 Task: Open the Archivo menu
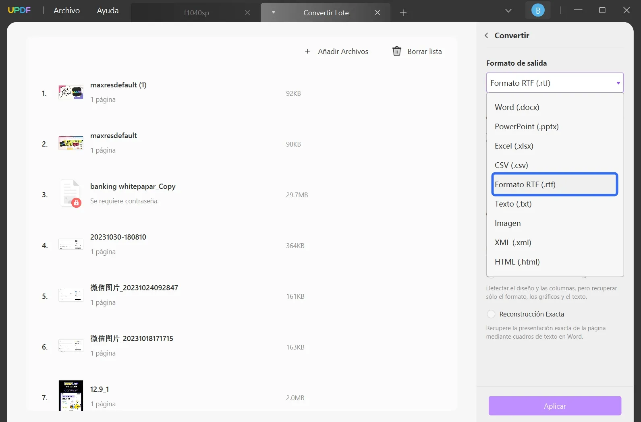point(67,10)
